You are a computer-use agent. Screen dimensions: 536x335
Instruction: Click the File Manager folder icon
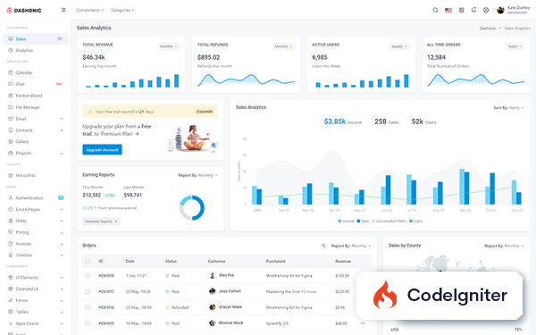tap(10, 107)
